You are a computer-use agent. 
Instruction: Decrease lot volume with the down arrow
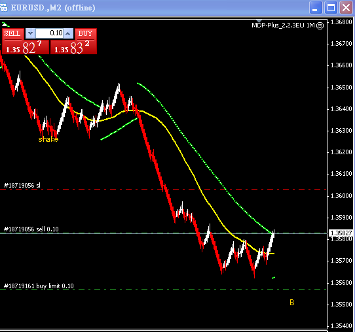(x=30, y=33)
